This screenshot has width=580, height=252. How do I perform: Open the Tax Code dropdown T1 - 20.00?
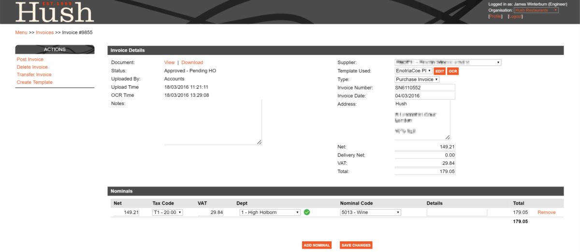click(167, 212)
